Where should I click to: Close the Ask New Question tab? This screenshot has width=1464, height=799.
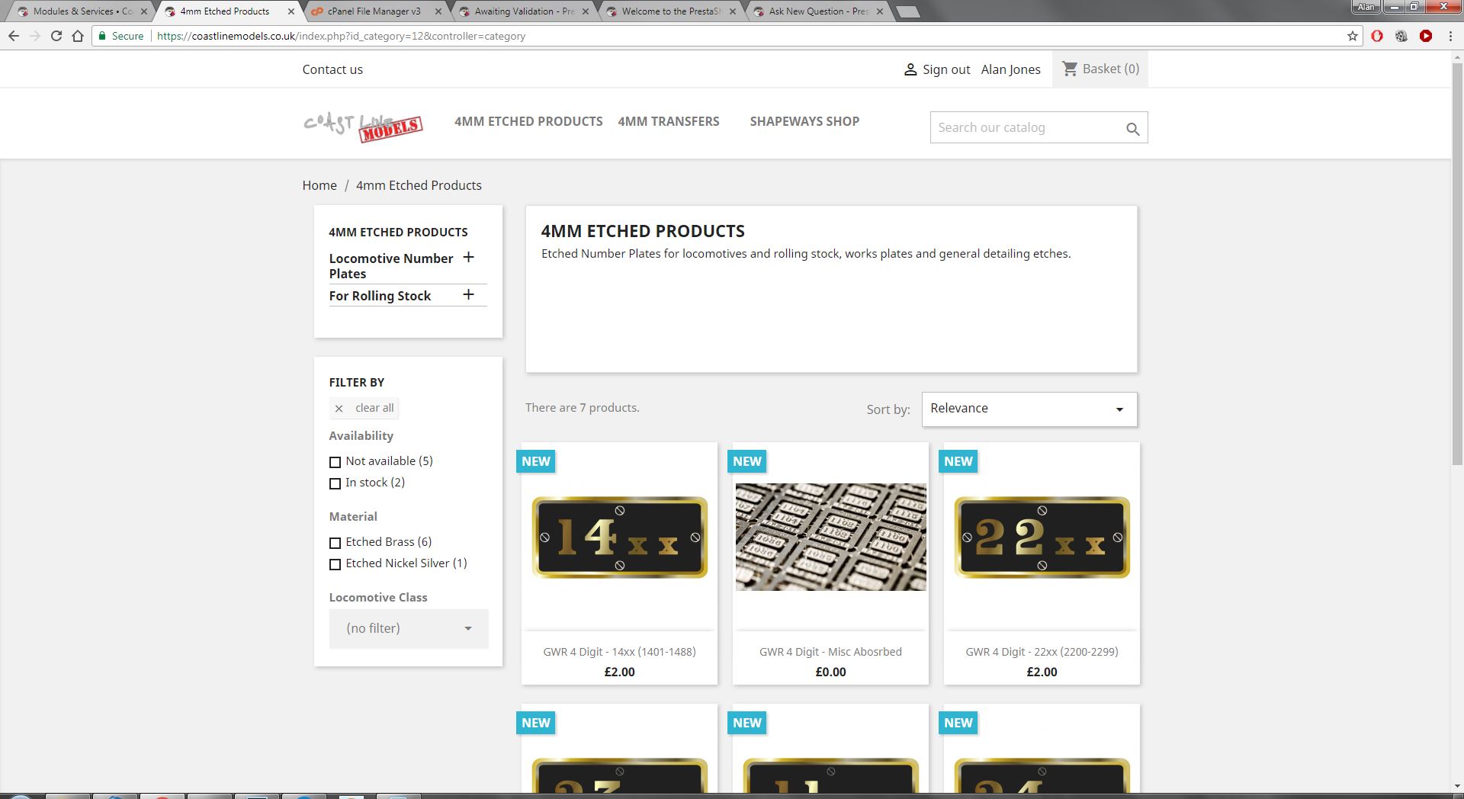(880, 11)
